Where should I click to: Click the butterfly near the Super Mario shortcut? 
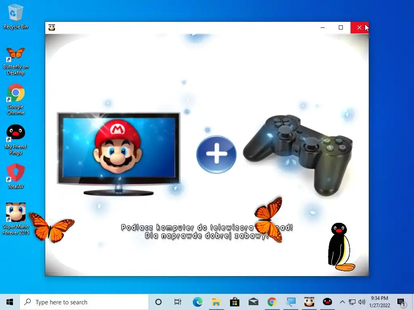(51, 227)
